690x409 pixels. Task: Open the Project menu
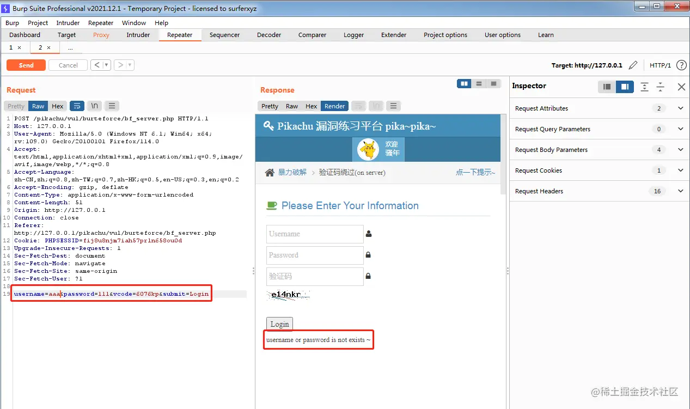coord(38,23)
